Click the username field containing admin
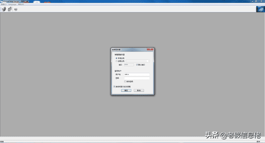 click(x=137, y=74)
